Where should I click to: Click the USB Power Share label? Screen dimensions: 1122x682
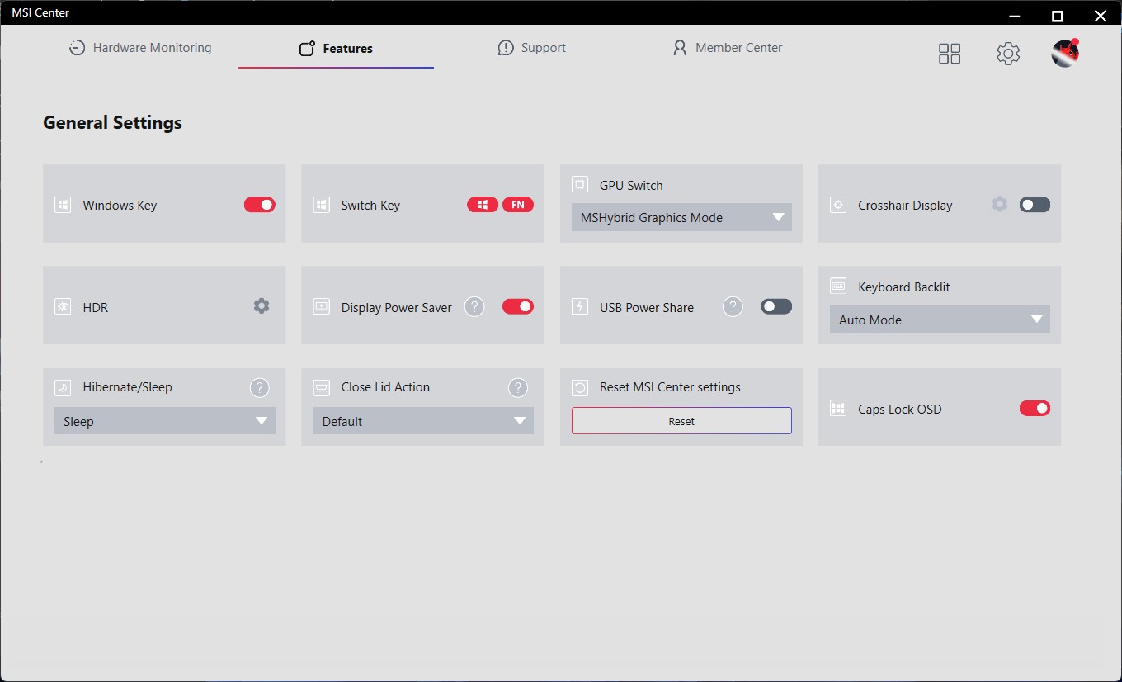647,308
